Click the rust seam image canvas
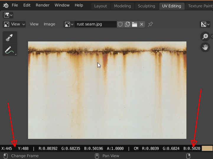The width and height of the screenshot is (213, 159). coord(107,90)
